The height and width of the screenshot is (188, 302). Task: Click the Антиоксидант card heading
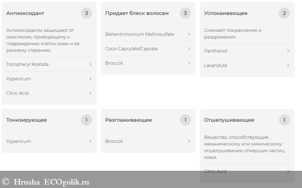[x=25, y=13]
